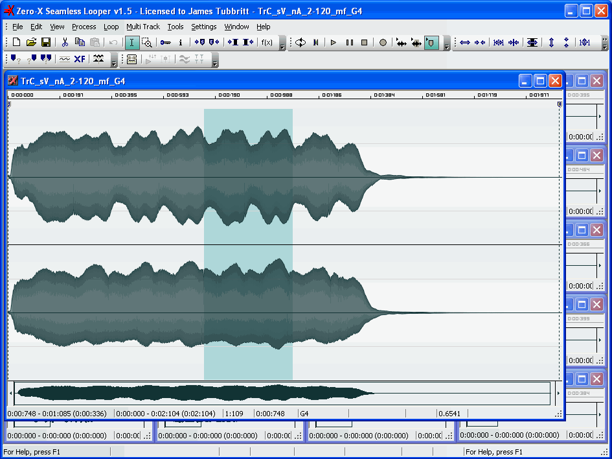Copy the selection with the copy icon
612x459 pixels.
80,42
